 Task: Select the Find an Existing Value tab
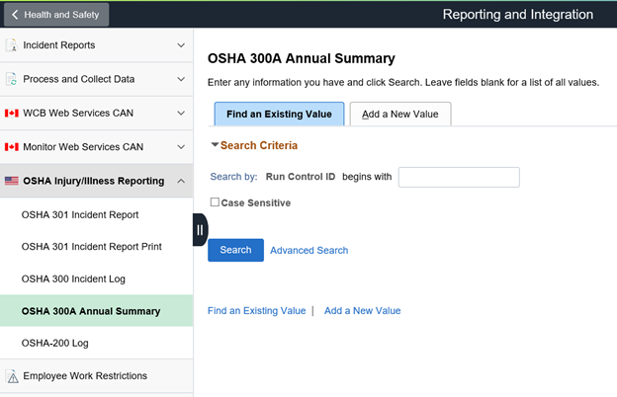coord(279,115)
